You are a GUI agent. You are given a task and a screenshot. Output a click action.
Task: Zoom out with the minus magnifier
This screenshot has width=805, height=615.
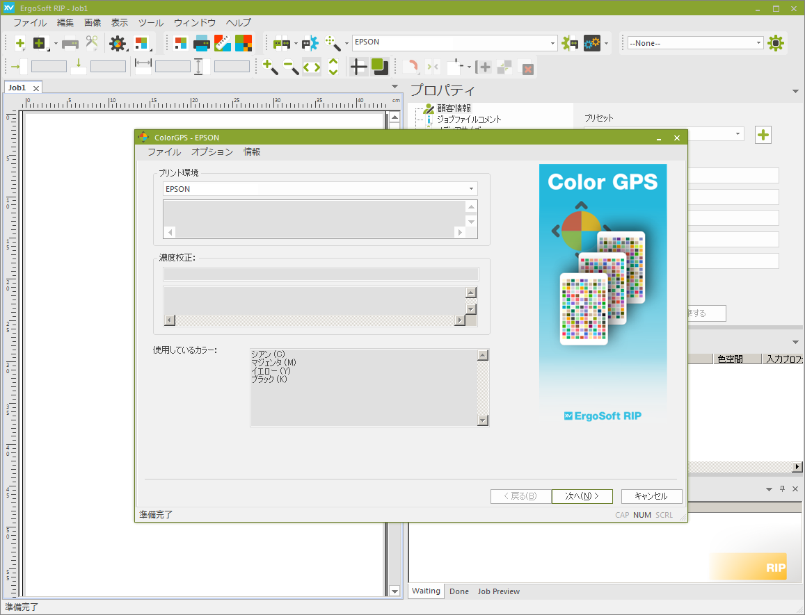pos(291,67)
